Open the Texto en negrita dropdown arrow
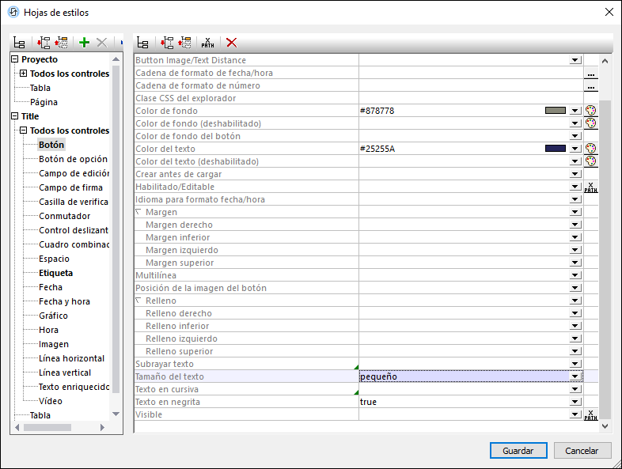 [x=575, y=402]
